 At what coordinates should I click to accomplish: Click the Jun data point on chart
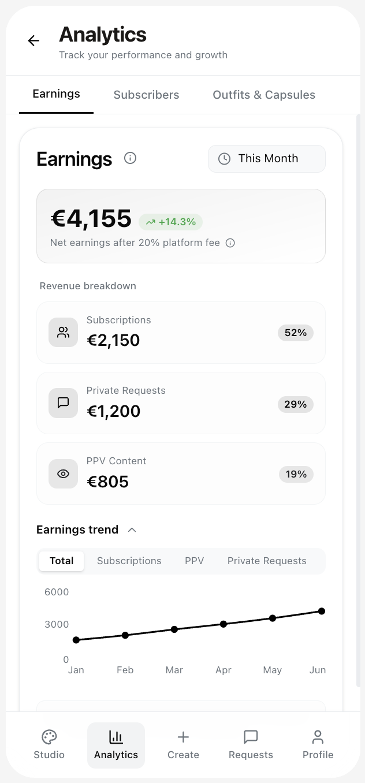tap(322, 611)
